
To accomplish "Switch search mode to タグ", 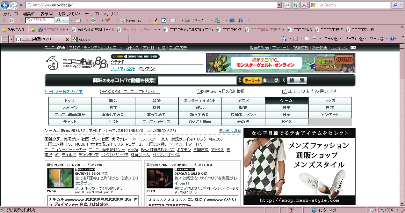I will point(271,80).
